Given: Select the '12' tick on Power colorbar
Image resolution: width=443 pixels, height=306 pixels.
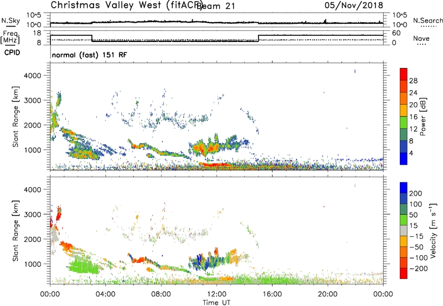Looking at the screenshot, I should [x=413, y=129].
